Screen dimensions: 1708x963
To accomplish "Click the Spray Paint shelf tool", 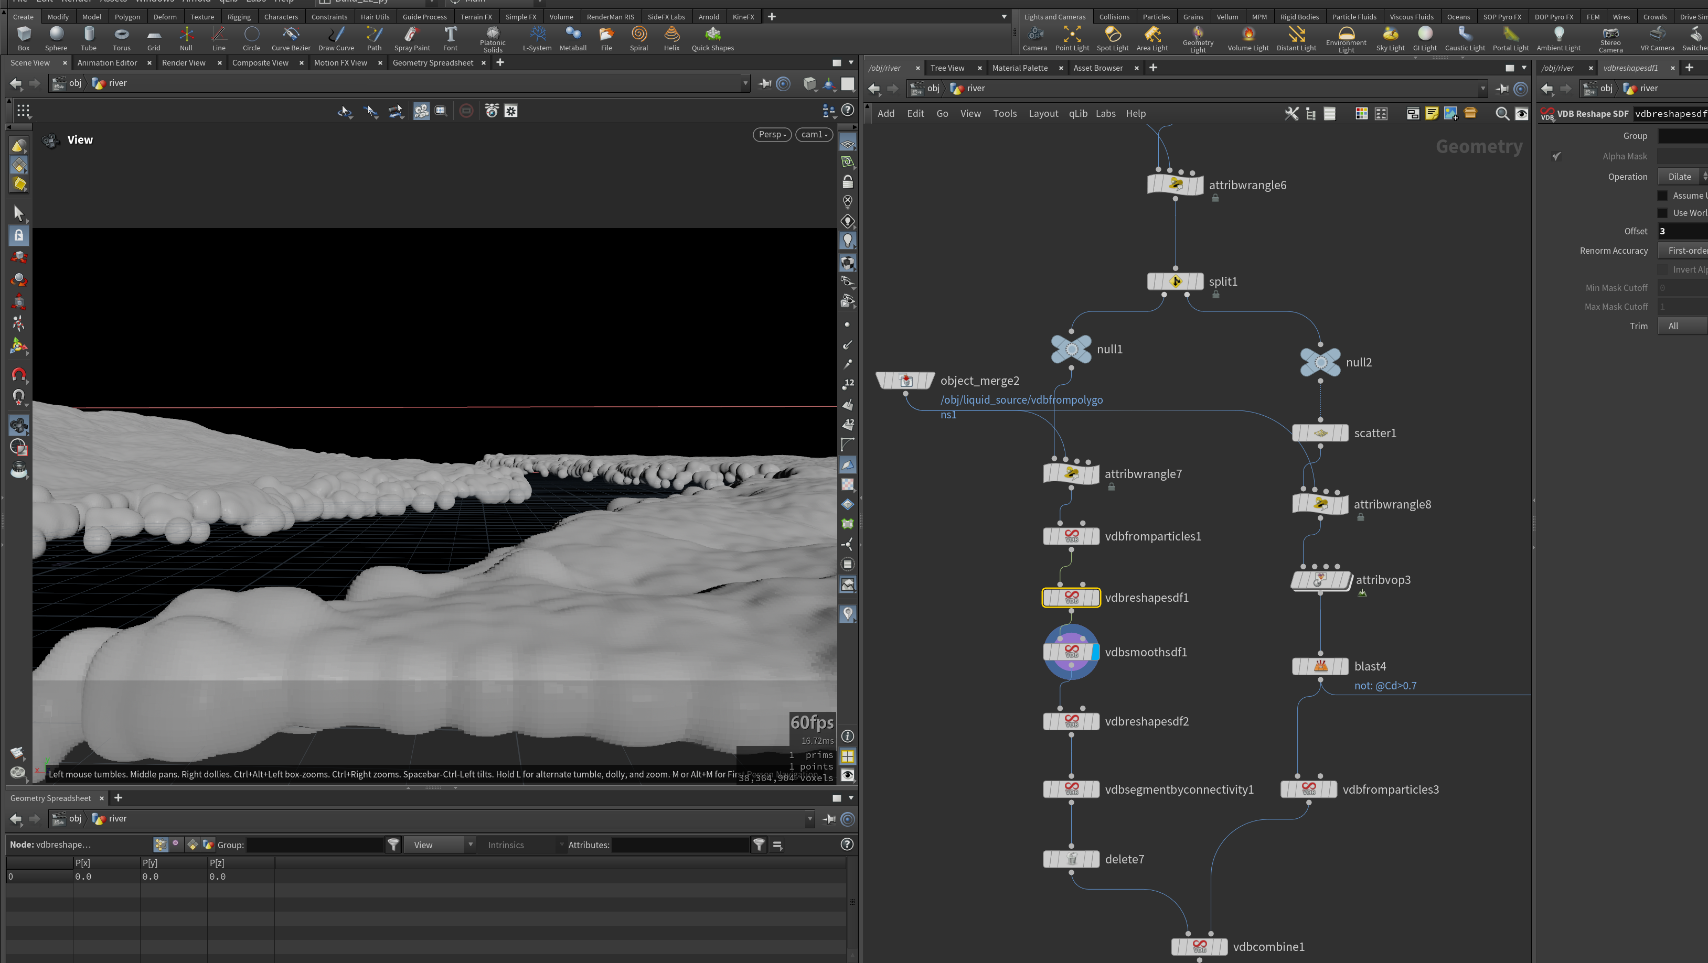I will click(412, 38).
